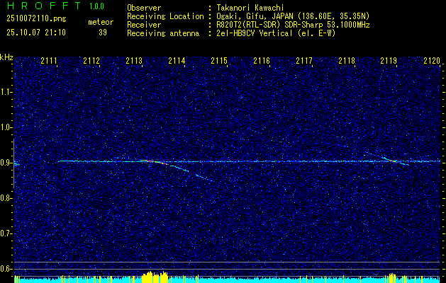Click the descending echo trail after 2114
Viewport: 446px width, 283px height.
pos(204,178)
